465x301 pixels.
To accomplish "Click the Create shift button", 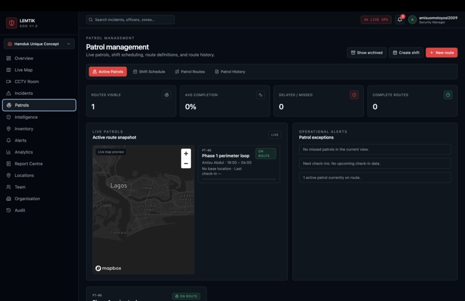I will (x=406, y=53).
